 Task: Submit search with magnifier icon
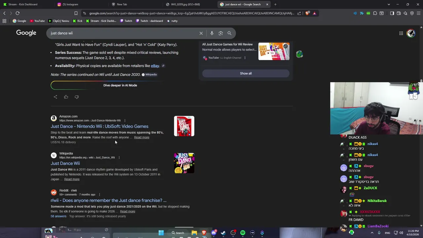[229, 33]
